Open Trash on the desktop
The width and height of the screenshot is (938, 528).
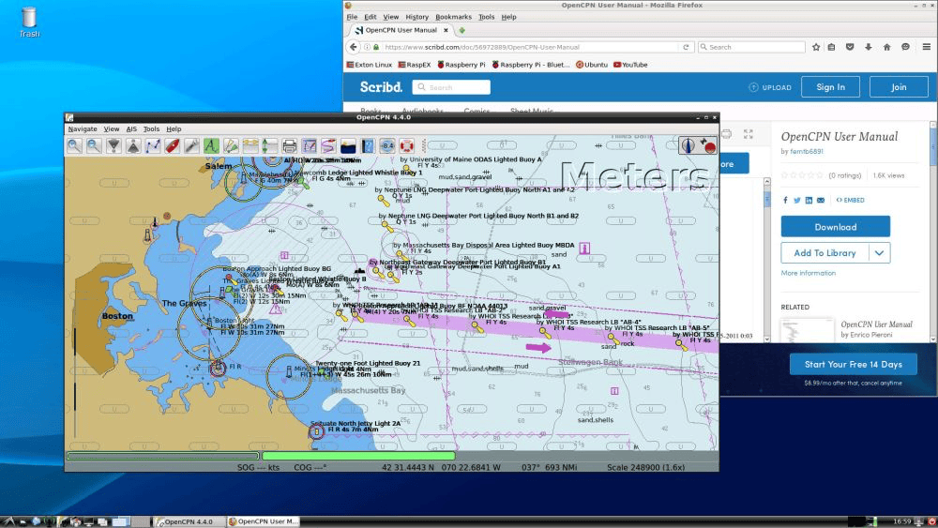point(29,23)
